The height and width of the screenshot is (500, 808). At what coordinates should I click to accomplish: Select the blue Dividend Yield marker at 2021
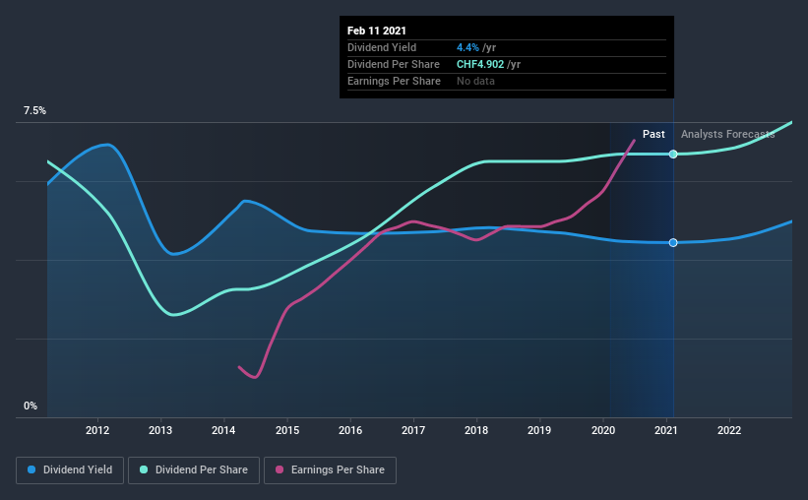pos(673,243)
